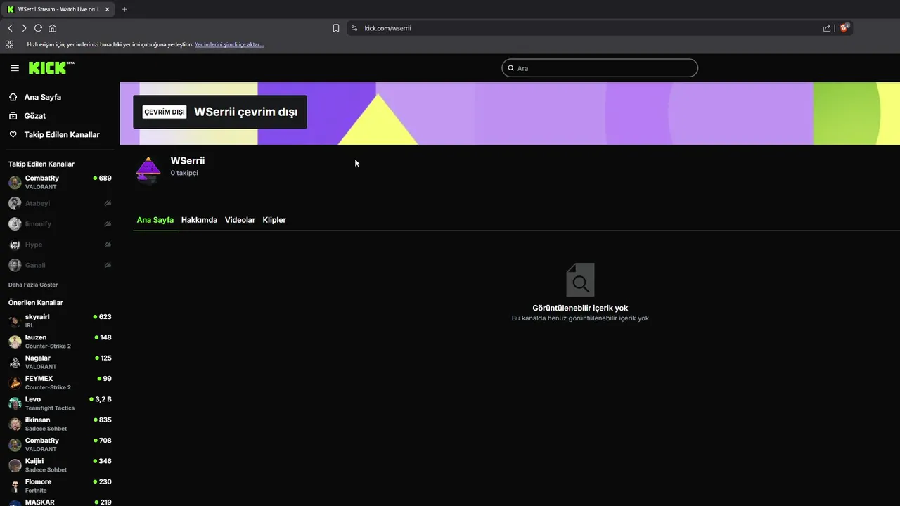Click the Levo avatar icon
The image size is (900, 506).
tap(15, 403)
